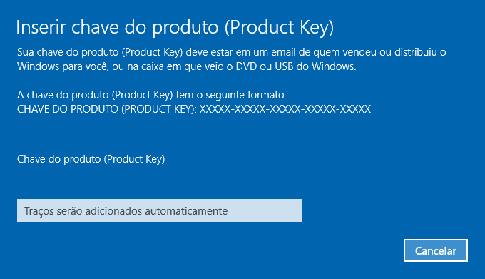485x279 pixels.
Task: Click the word 'Inserir' in the heading
Action: pyautogui.click(x=41, y=27)
